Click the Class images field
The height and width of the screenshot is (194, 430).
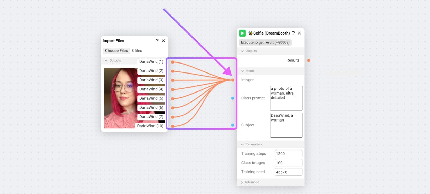pos(289,163)
